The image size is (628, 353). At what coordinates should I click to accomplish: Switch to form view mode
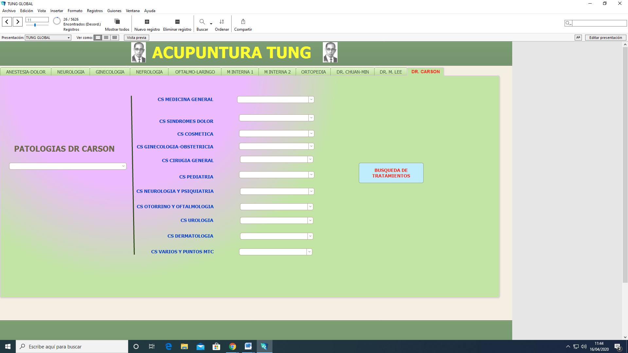click(98, 38)
